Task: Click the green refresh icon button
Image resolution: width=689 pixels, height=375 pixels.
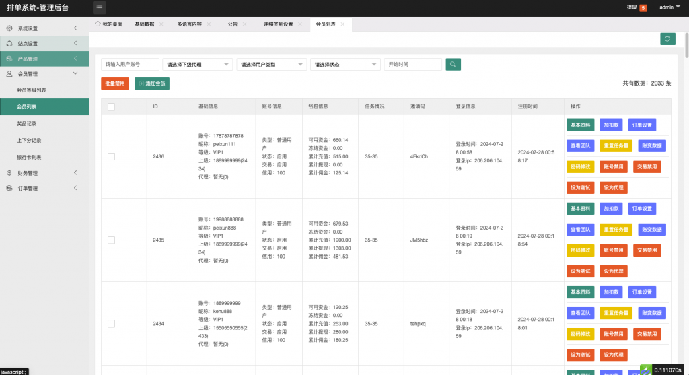Action: [x=667, y=39]
